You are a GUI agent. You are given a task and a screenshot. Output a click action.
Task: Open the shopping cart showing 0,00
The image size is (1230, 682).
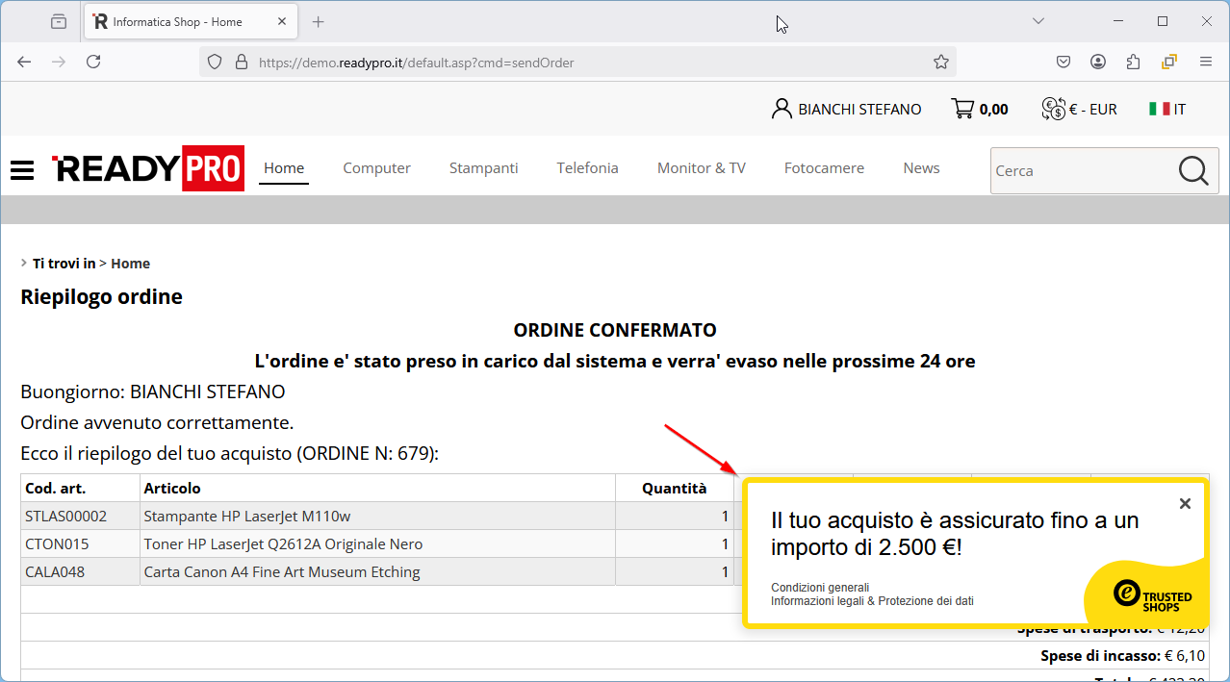(x=980, y=109)
